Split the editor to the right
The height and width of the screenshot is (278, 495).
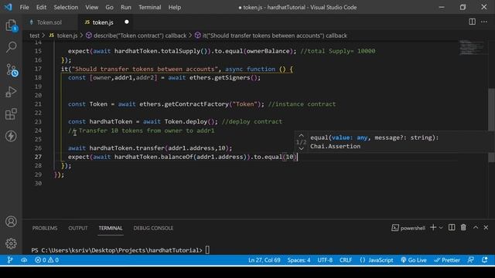click(472, 22)
